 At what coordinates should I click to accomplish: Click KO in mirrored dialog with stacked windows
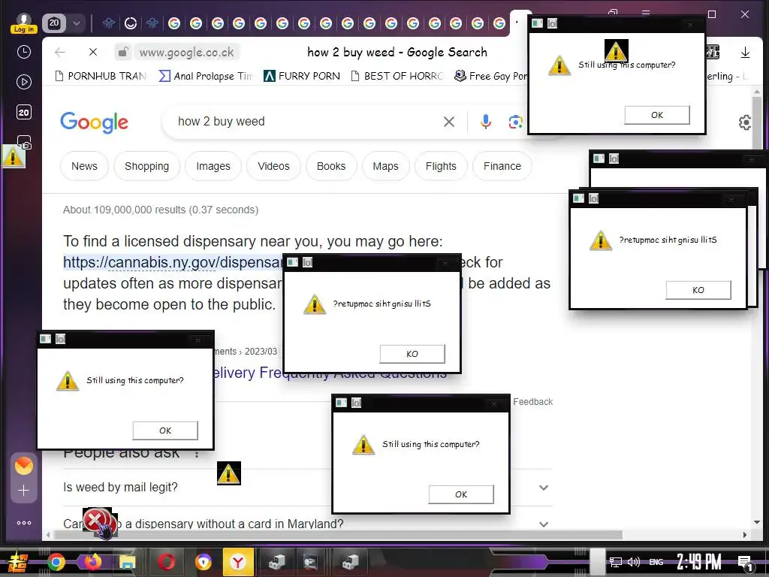pyautogui.click(x=698, y=291)
